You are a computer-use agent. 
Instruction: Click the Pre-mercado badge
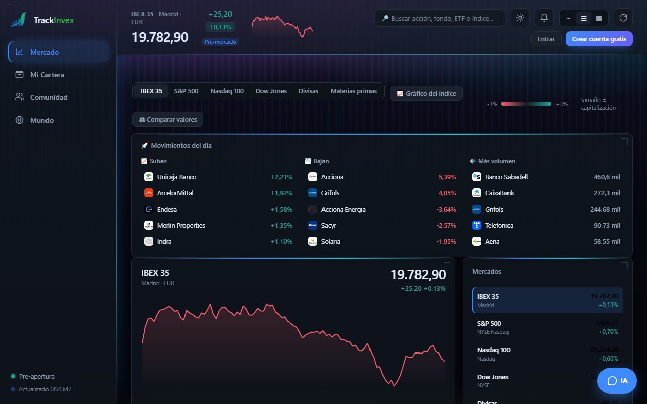220,42
